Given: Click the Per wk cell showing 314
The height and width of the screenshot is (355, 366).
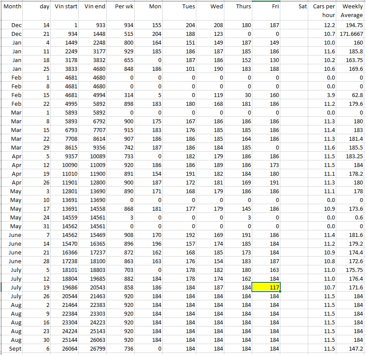Looking at the screenshot, I should [x=121, y=95].
